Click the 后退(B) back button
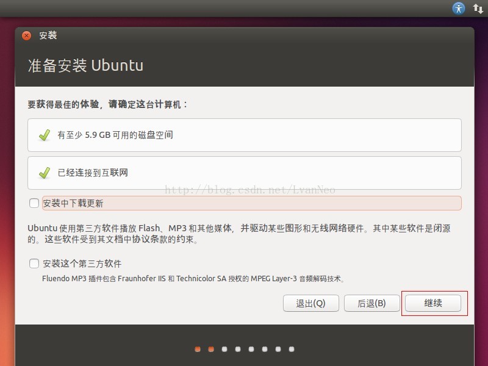Viewport: 488px width, 366px height. [372, 303]
